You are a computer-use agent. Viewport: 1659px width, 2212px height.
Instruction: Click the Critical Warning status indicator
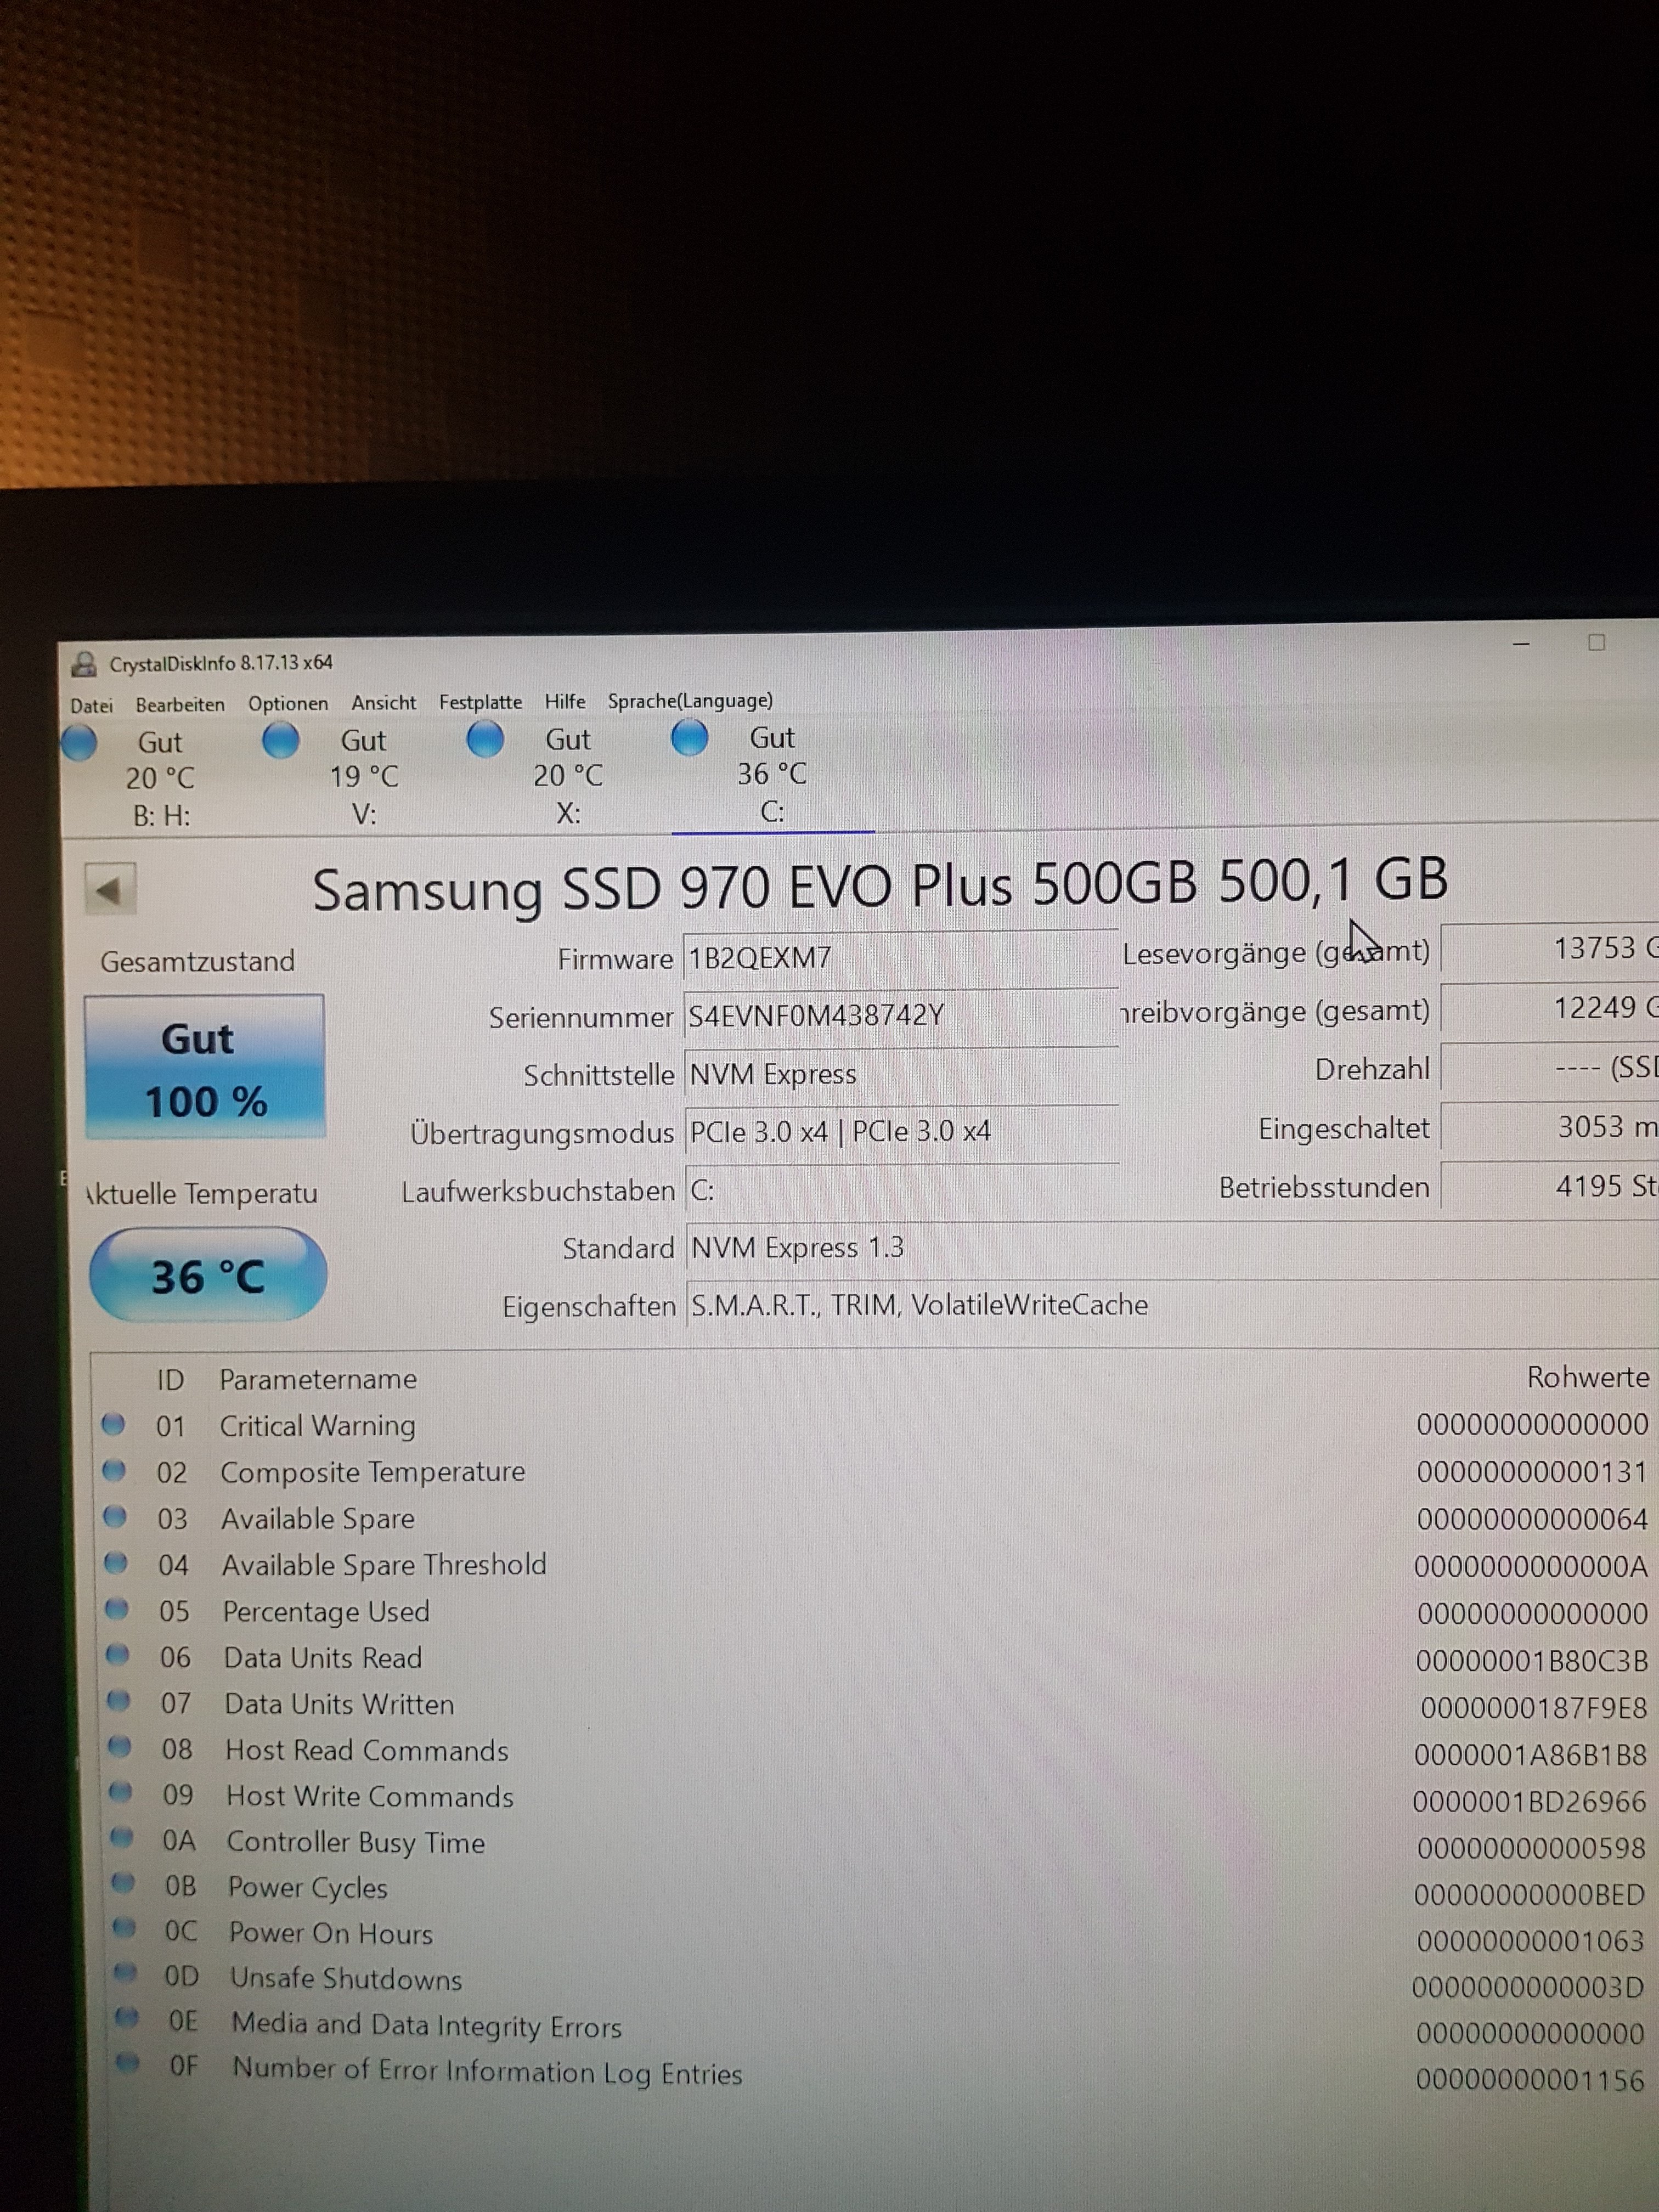pyautogui.click(x=113, y=1424)
